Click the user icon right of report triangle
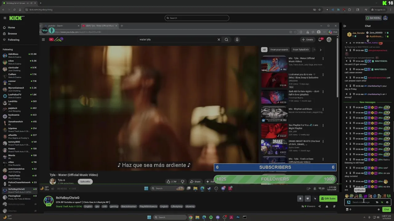The height and width of the screenshot is (221, 394). tap(334, 206)
